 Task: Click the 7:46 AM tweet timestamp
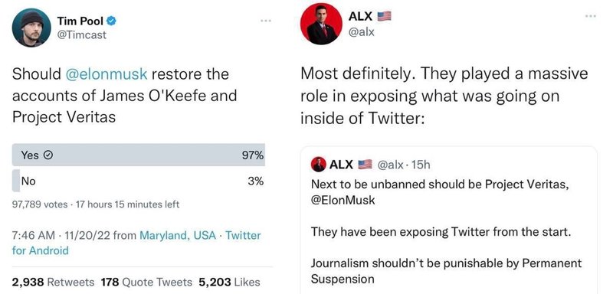[34, 236]
